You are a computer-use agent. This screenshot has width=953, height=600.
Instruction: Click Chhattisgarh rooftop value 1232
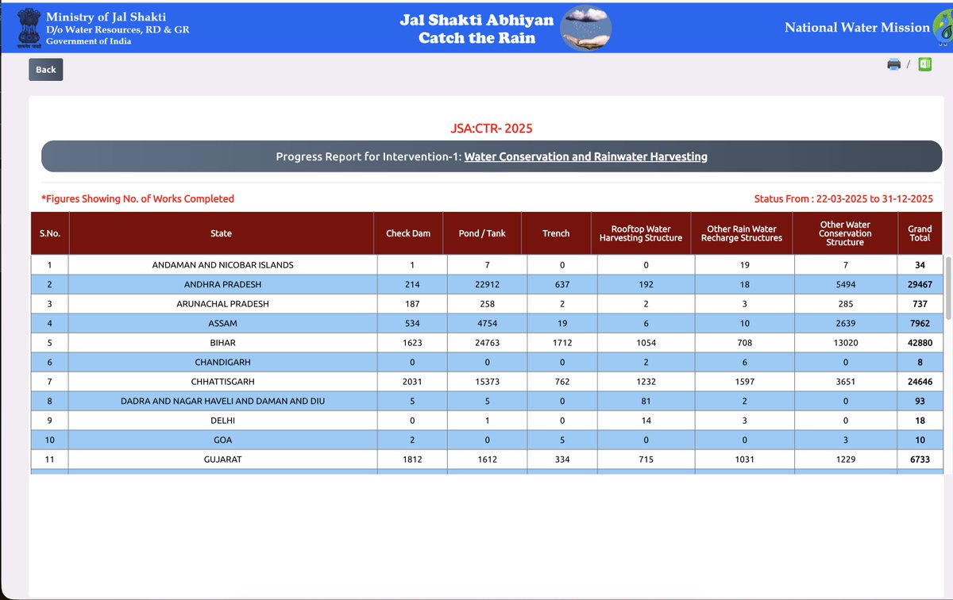[646, 382]
